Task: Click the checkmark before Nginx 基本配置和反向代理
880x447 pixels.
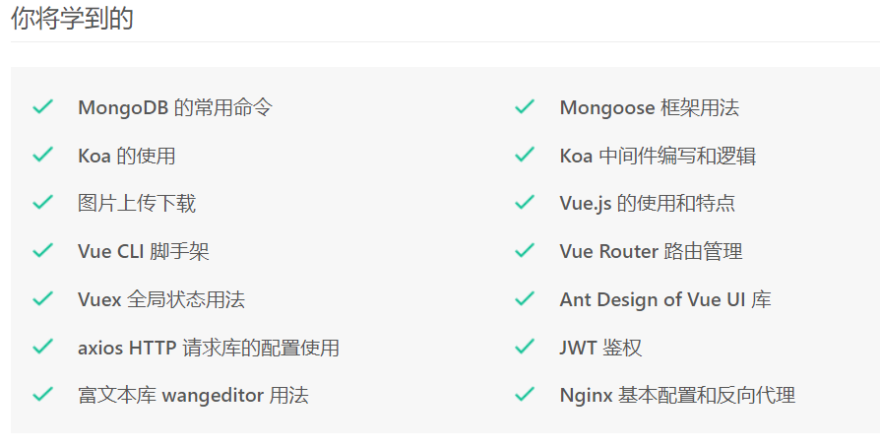Action: point(525,394)
